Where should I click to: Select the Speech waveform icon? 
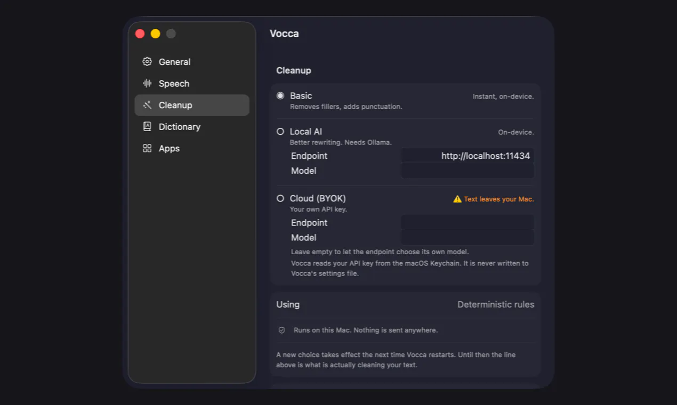tap(147, 83)
